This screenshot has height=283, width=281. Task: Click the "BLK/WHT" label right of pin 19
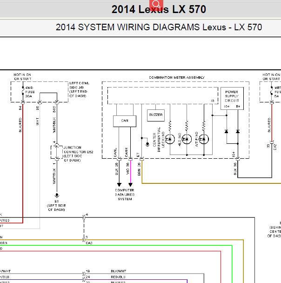[x=119, y=271]
